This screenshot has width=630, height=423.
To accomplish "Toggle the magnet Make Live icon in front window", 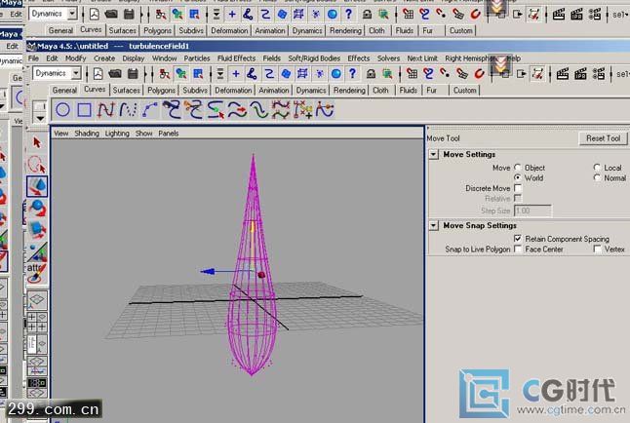I will tap(479, 74).
